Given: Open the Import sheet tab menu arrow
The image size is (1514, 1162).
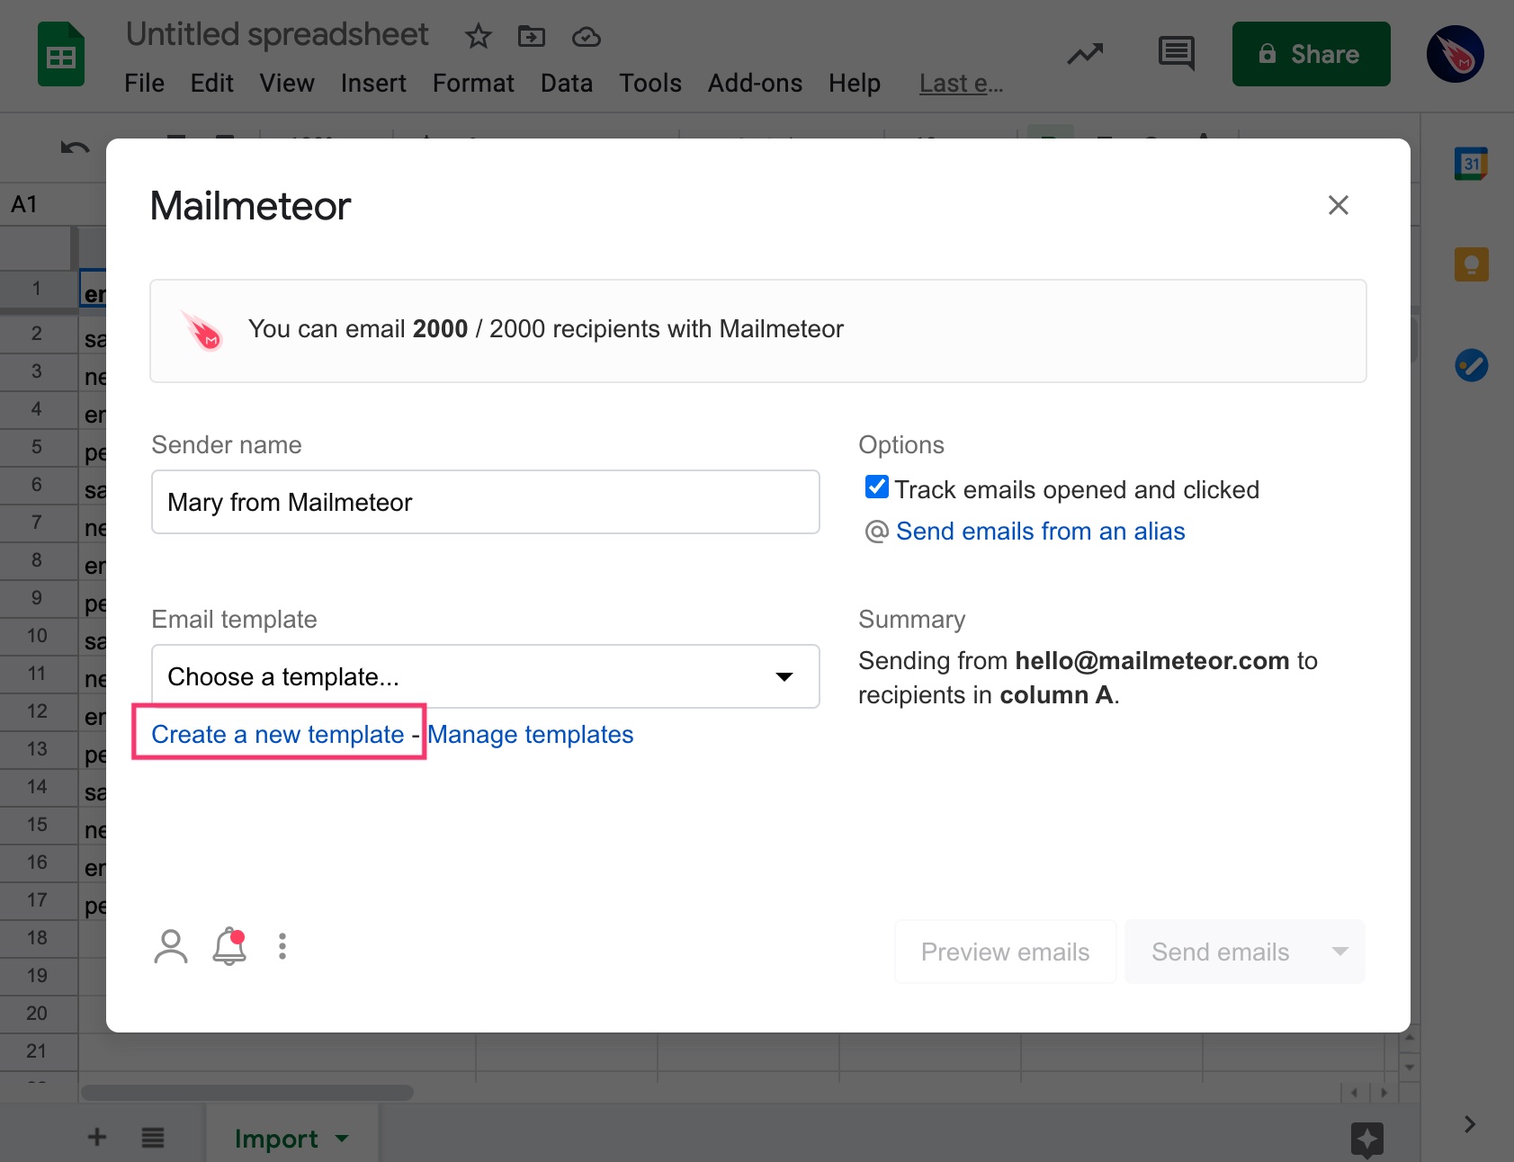Looking at the screenshot, I should 342,1139.
